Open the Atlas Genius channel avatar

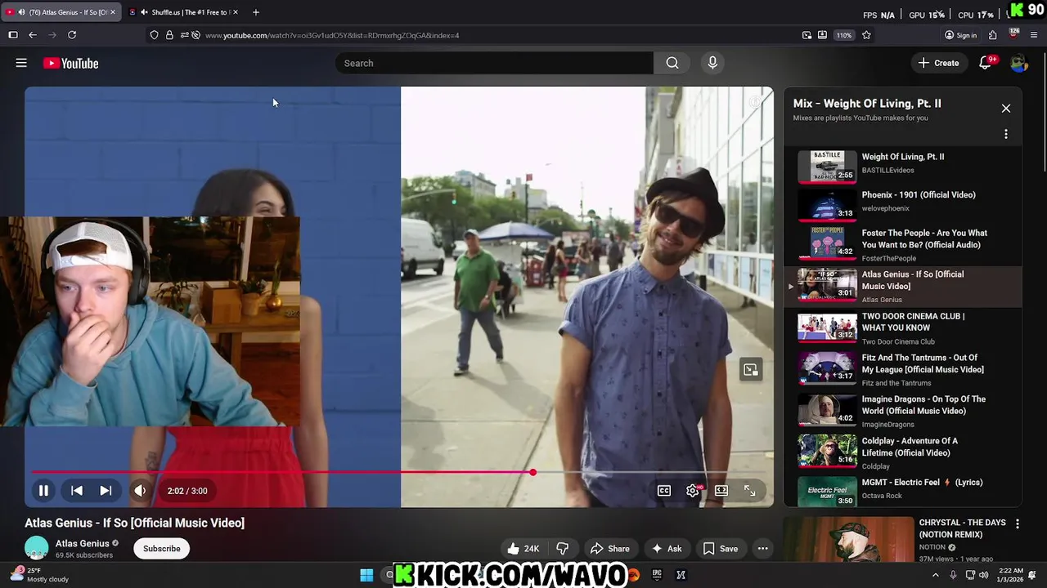pos(37,549)
